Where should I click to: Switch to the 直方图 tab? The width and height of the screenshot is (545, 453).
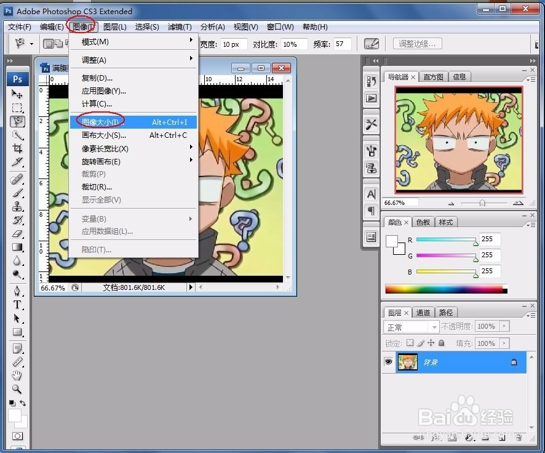[433, 77]
